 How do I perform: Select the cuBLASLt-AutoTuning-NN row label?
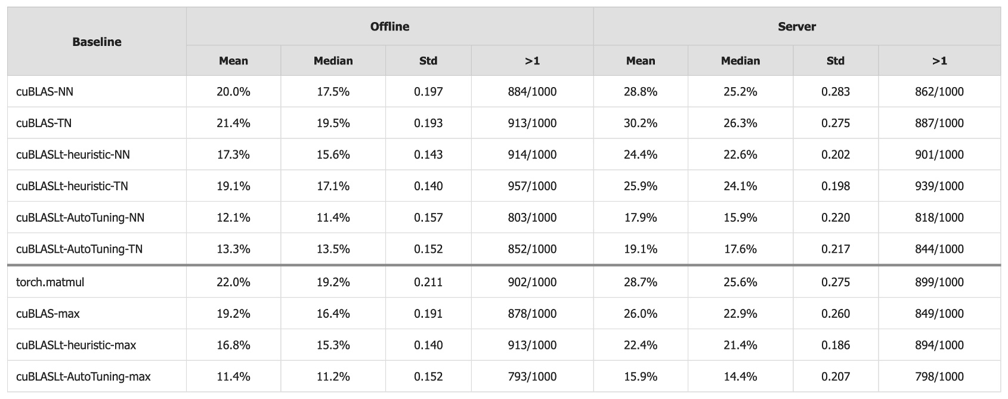tap(80, 218)
